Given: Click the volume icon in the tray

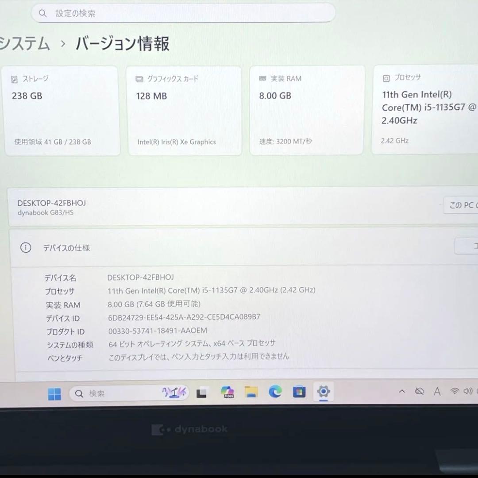Looking at the screenshot, I should pos(467,391).
